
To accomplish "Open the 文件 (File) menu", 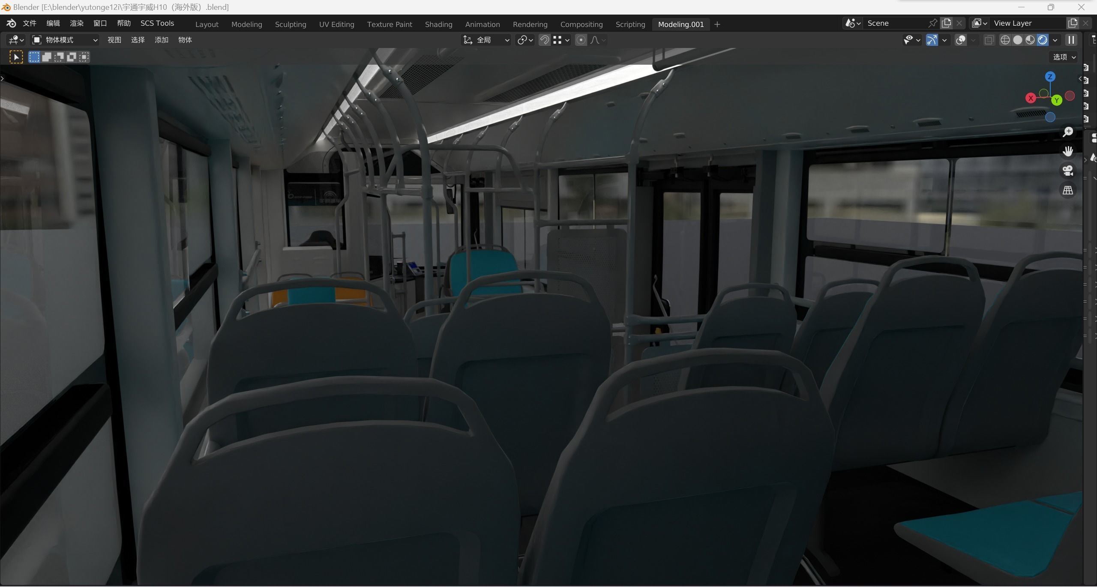I will pyautogui.click(x=30, y=23).
